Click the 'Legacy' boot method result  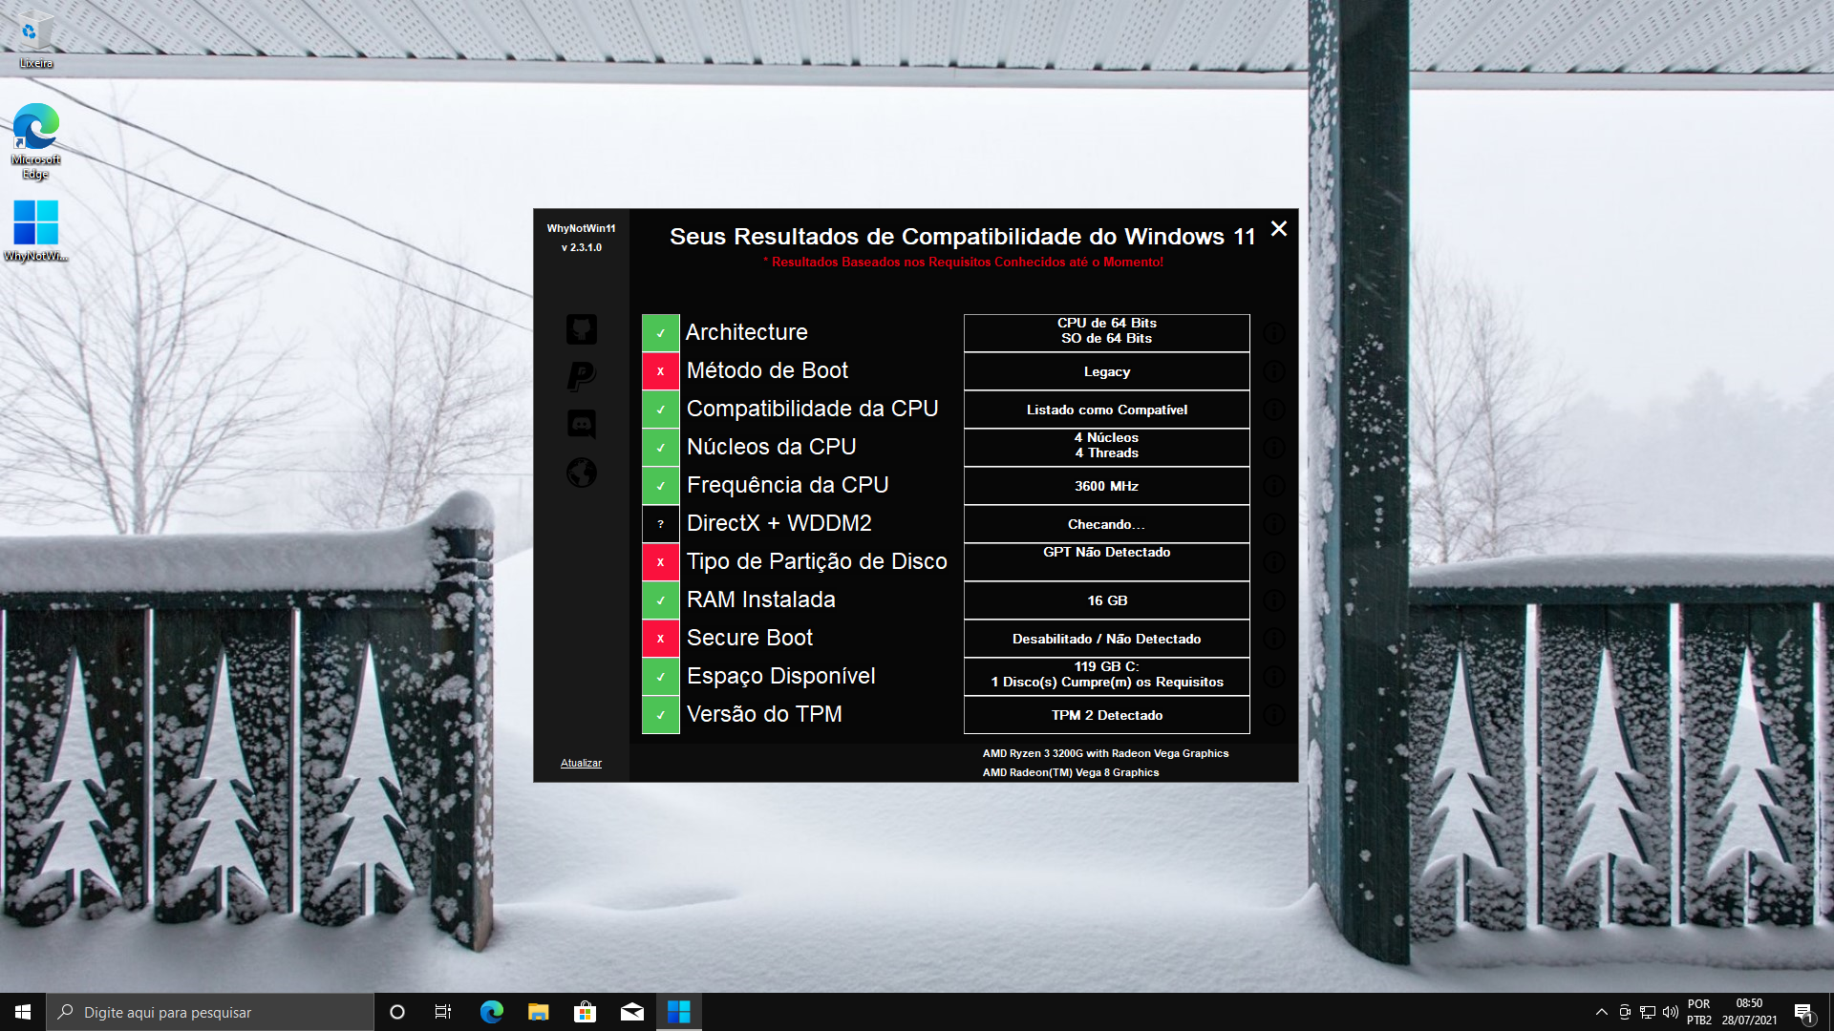pyautogui.click(x=1107, y=371)
